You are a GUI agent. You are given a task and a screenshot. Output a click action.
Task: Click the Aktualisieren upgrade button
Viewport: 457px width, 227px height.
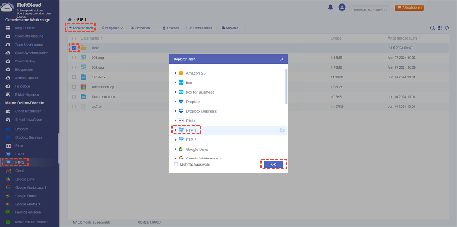[409, 8]
